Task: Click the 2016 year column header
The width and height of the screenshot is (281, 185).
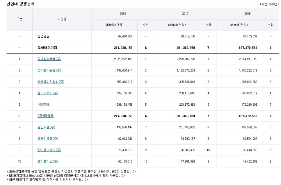Action: (x=248, y=13)
